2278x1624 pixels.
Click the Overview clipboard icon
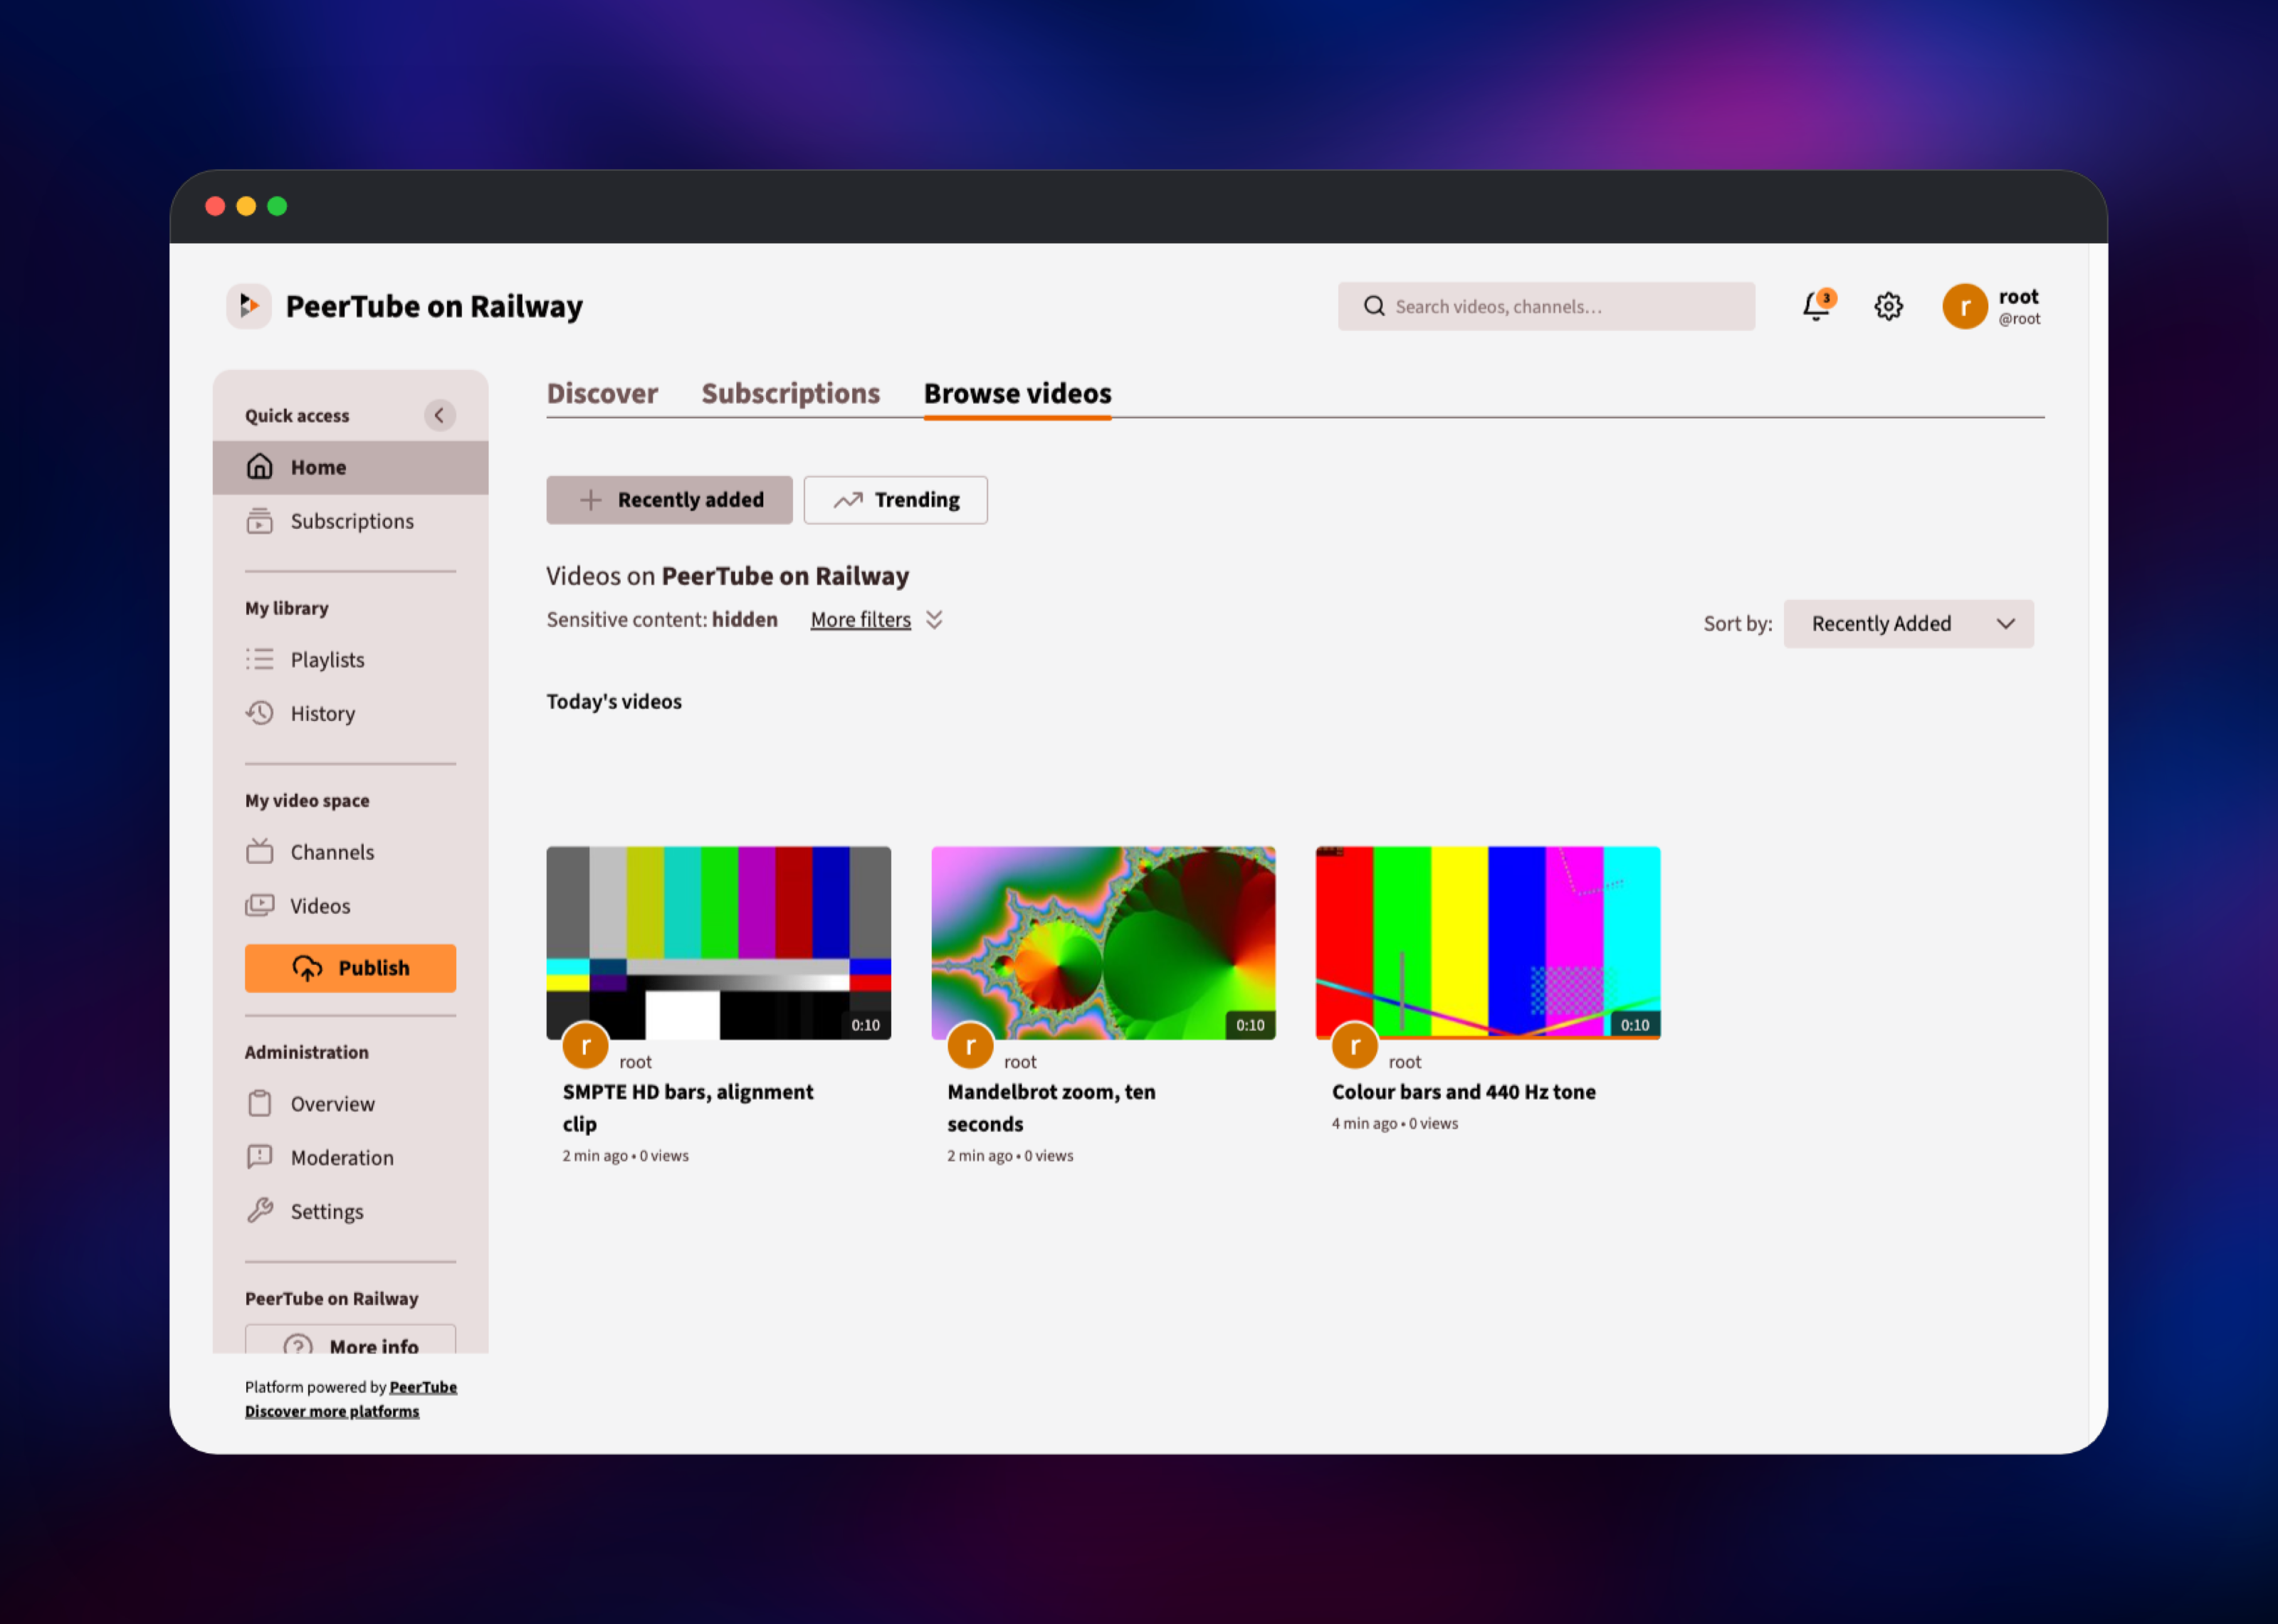click(x=260, y=1103)
